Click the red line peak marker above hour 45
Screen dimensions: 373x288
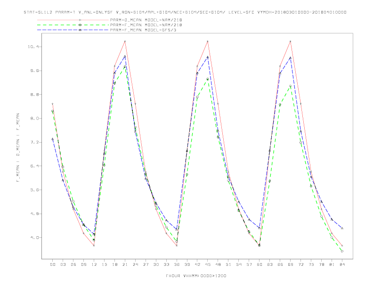[208, 41]
